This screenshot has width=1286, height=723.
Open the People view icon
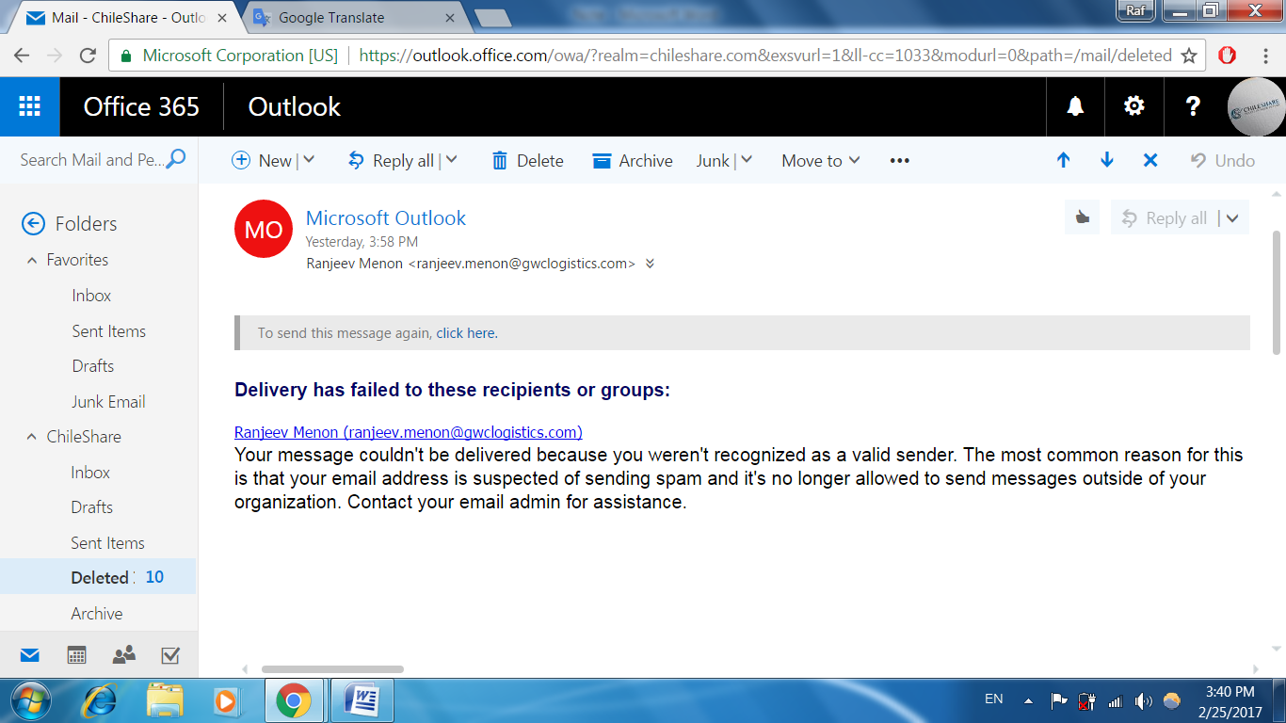[x=122, y=654]
